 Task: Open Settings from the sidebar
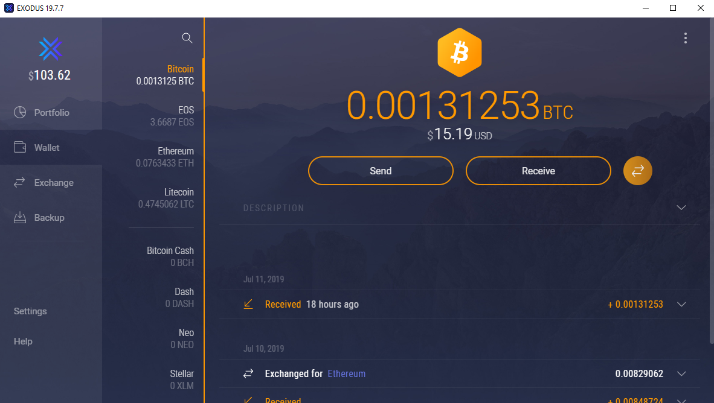coord(30,311)
